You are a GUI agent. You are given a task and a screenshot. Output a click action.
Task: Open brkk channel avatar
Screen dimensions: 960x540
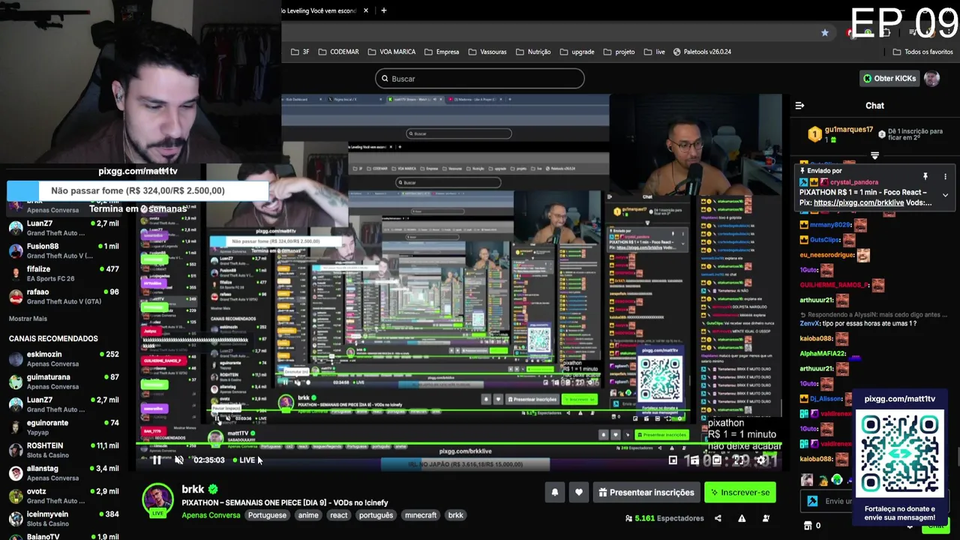pos(158,500)
